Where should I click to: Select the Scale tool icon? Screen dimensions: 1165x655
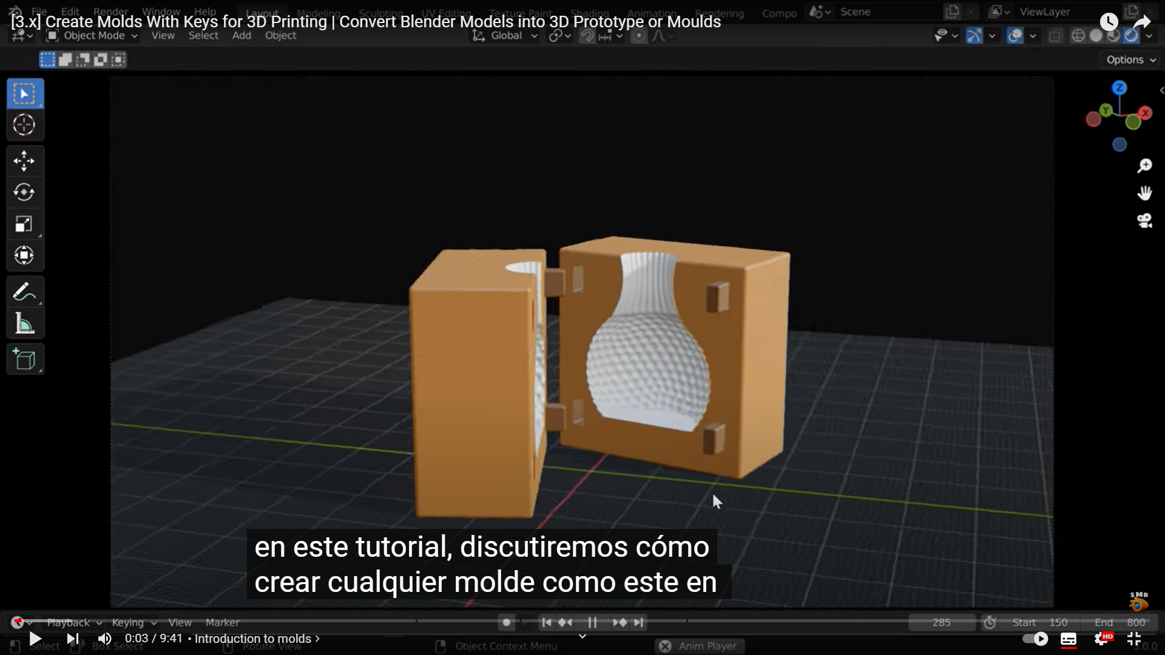coord(24,224)
